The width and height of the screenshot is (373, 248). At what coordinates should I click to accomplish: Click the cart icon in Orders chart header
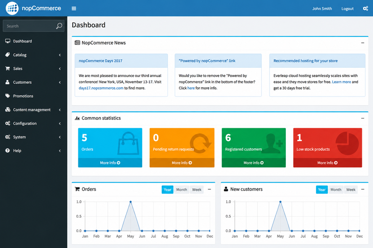click(x=77, y=189)
